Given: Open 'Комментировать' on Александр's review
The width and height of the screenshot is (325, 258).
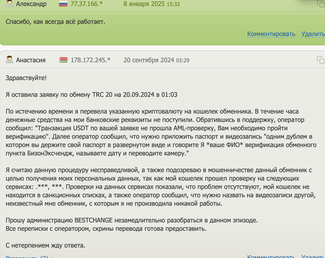Looking at the screenshot, I should pyautogui.click(x=271, y=34).
